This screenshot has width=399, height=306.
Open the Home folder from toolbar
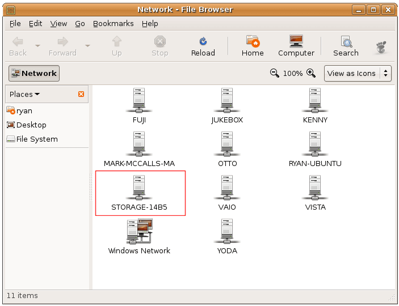[x=253, y=45]
